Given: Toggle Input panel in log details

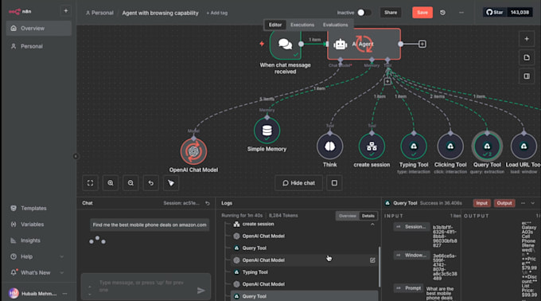Looking at the screenshot, I should [x=481, y=203].
